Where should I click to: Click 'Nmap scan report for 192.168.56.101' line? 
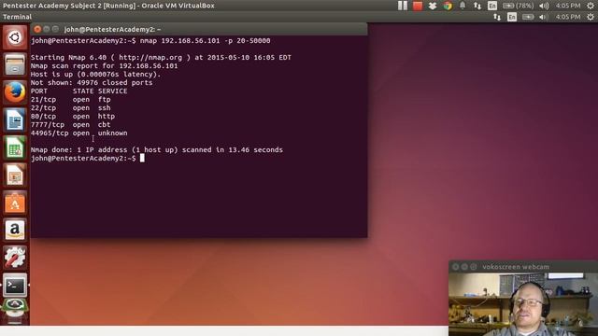(104, 65)
